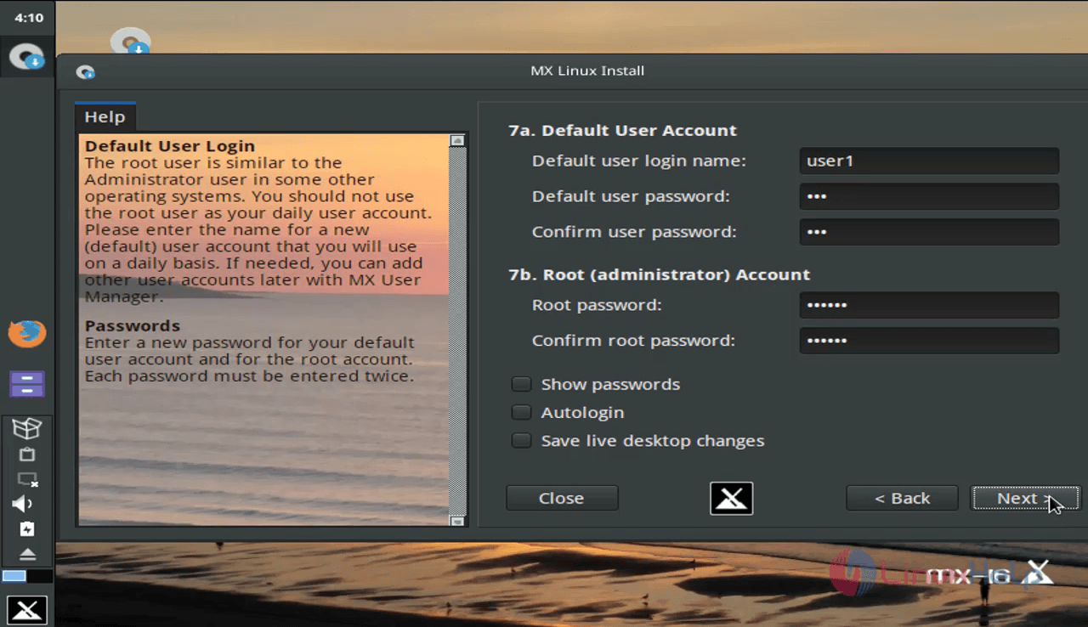This screenshot has width=1088, height=627.
Task: Click the Confirm user password field
Action: (929, 232)
